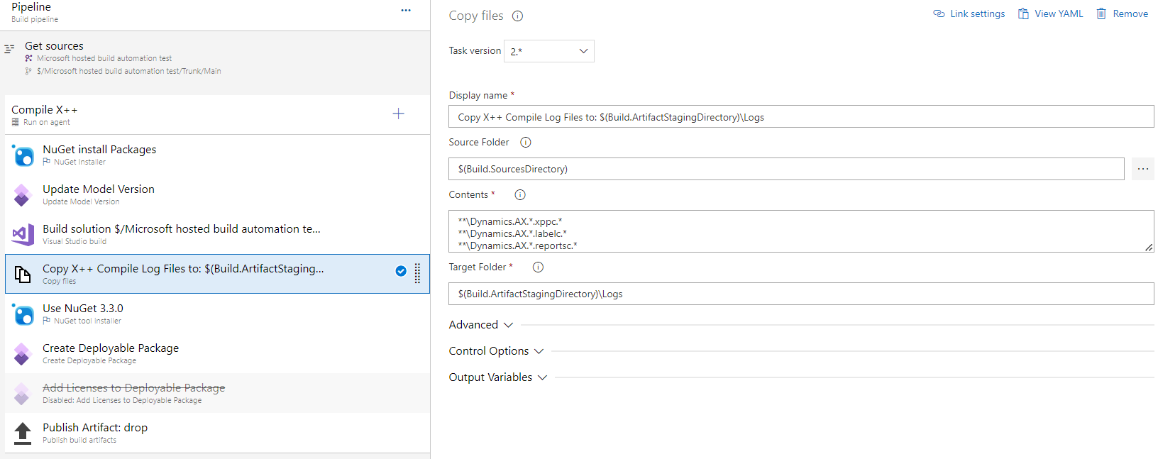Select the Compile X++ agent job
1158x459 pixels.
click(217, 115)
